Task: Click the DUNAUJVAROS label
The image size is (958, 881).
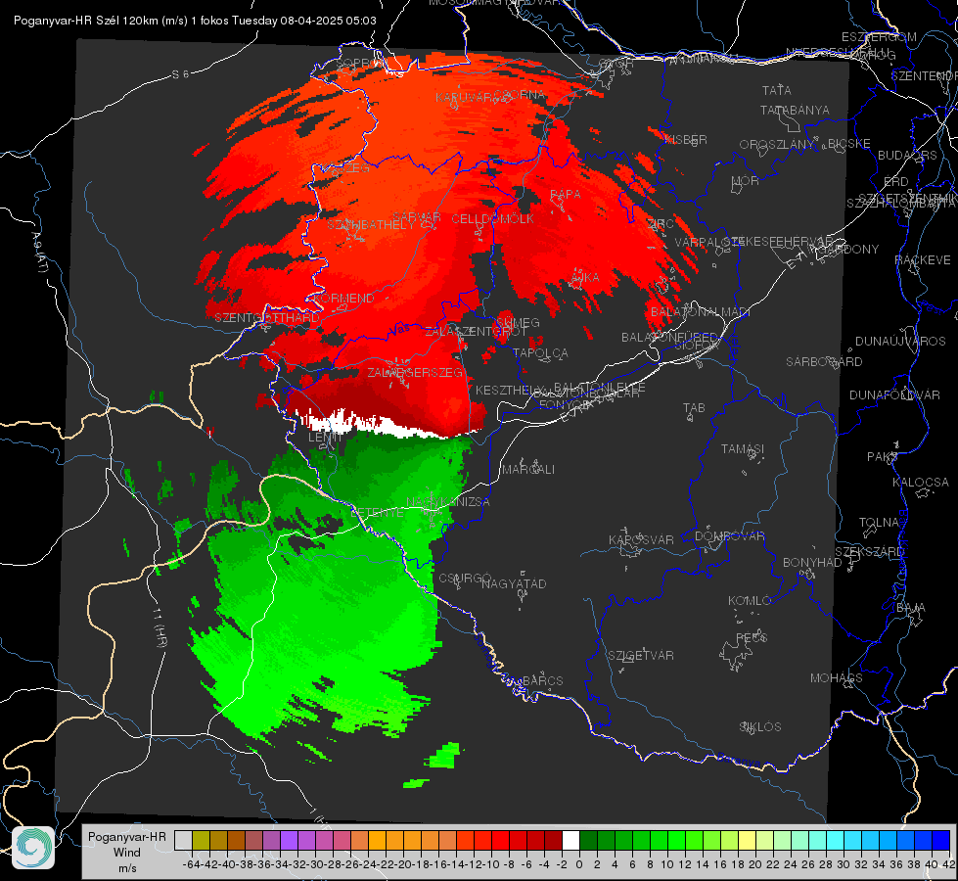Action: (x=900, y=342)
